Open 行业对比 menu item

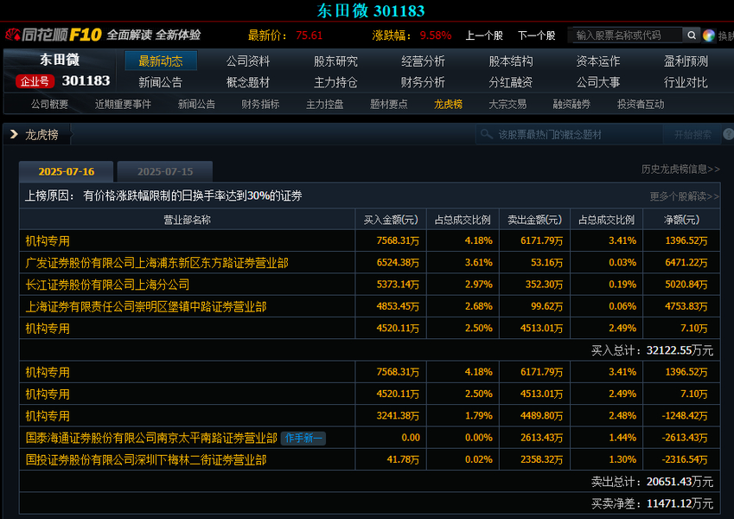686,82
